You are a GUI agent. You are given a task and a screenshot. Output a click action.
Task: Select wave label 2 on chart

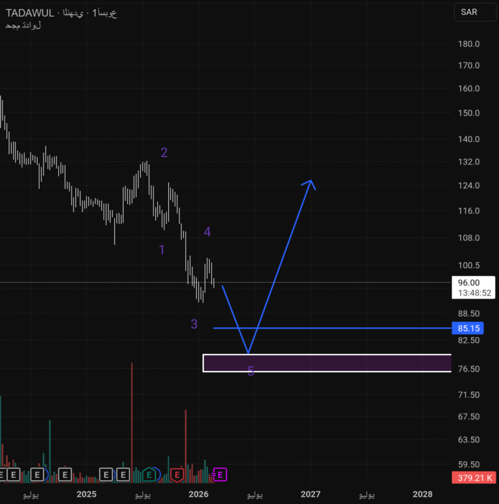[x=164, y=153]
